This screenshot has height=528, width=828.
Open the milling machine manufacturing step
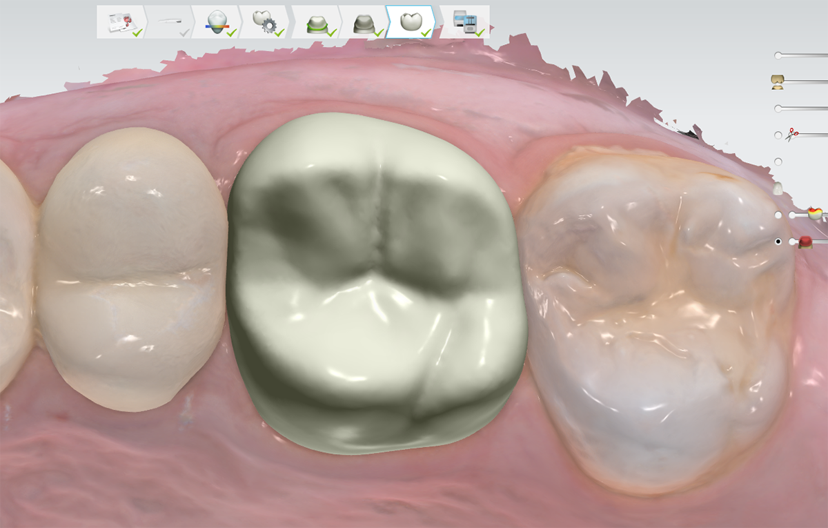click(465, 22)
